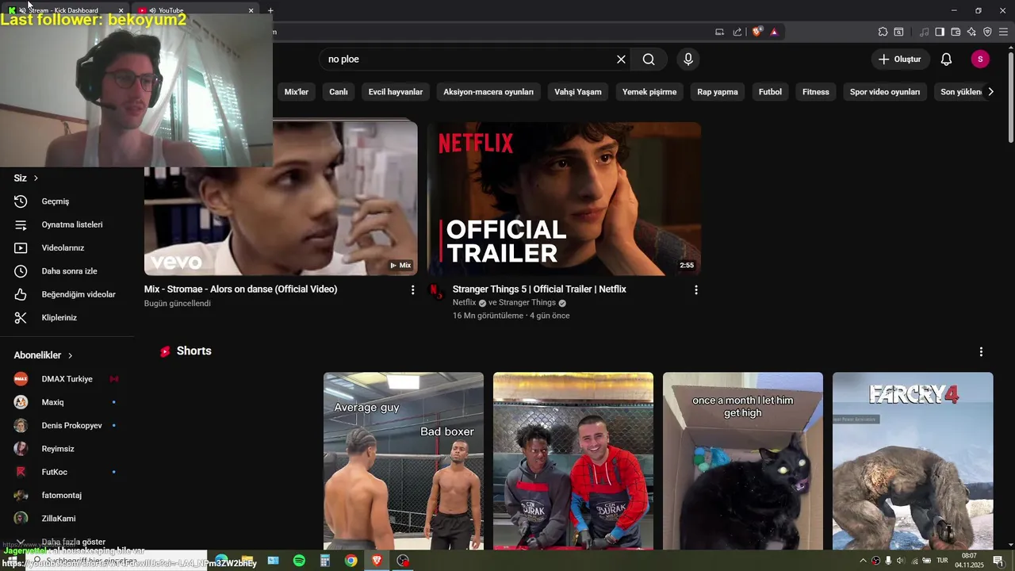
Task: Show hidden tray icons chevron
Action: coord(863,561)
